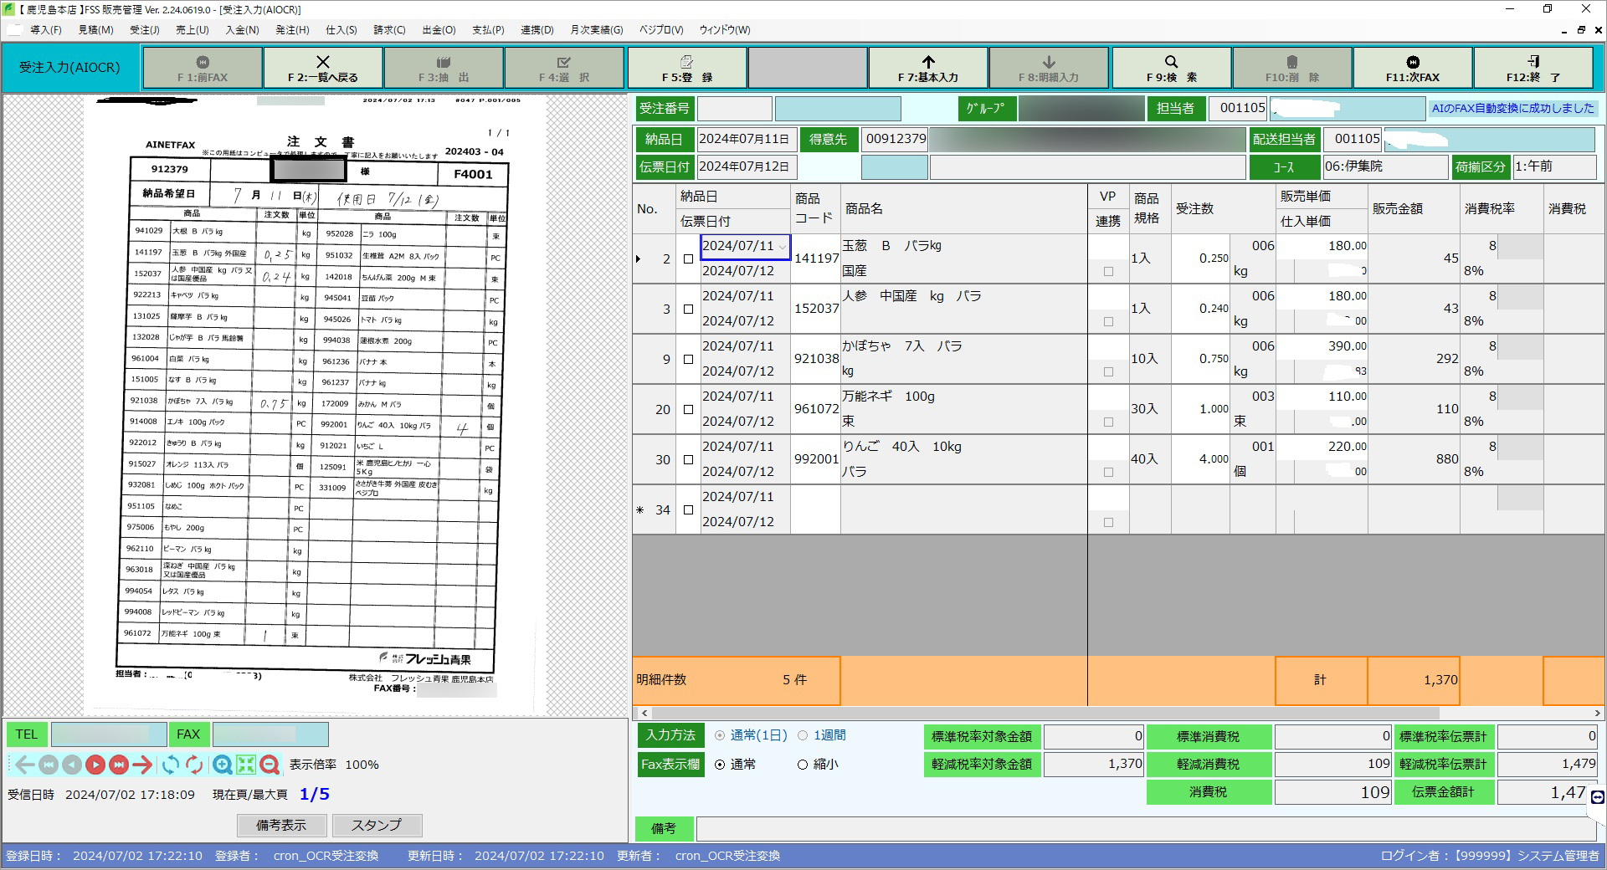Open the 月次実績(G) menu
Screen dimensions: 1607x870
click(596, 30)
